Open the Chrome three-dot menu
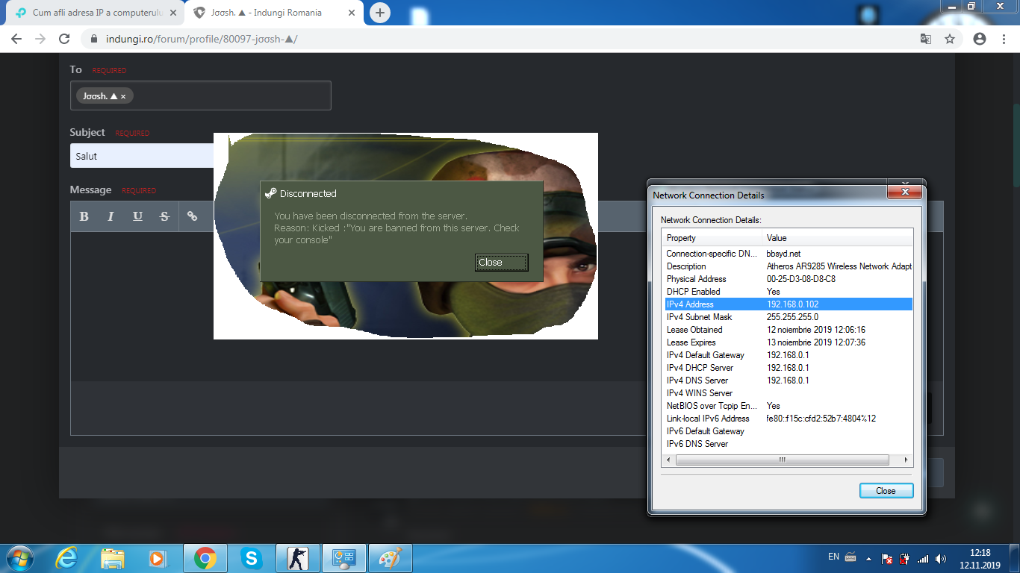The width and height of the screenshot is (1020, 573). click(x=1004, y=39)
